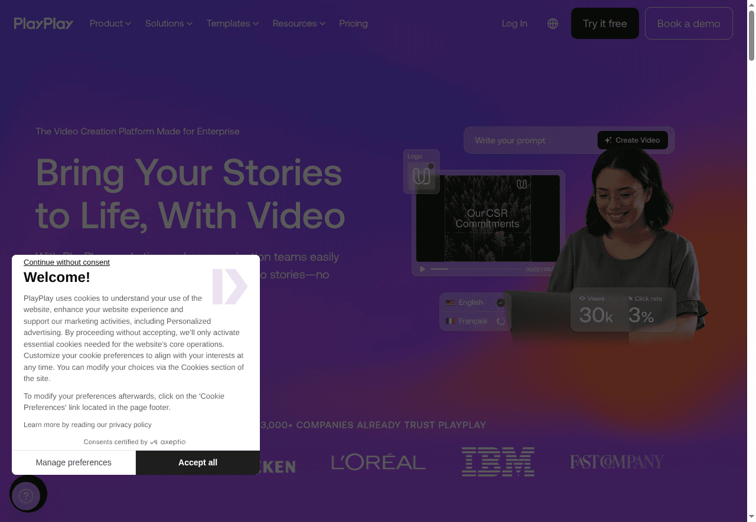Image resolution: width=756 pixels, height=522 pixels.
Task: Click the PlayPlay logo in header
Action: [x=44, y=24]
